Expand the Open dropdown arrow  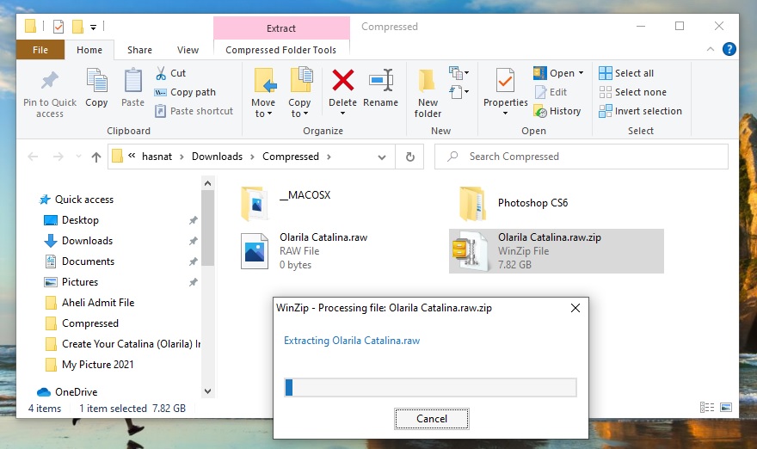(x=581, y=73)
